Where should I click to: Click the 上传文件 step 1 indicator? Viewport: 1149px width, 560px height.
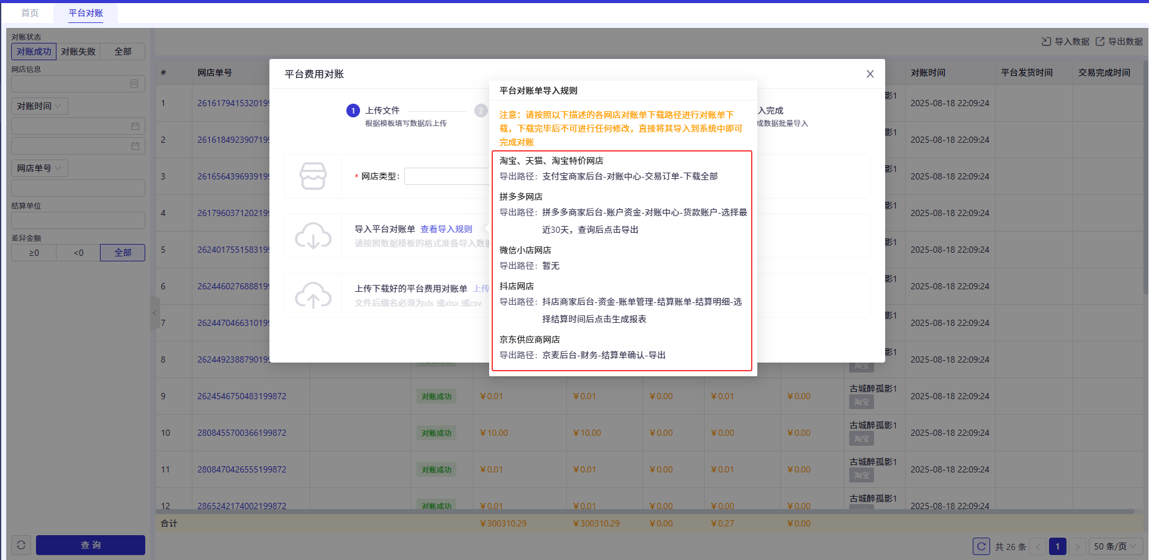point(353,111)
